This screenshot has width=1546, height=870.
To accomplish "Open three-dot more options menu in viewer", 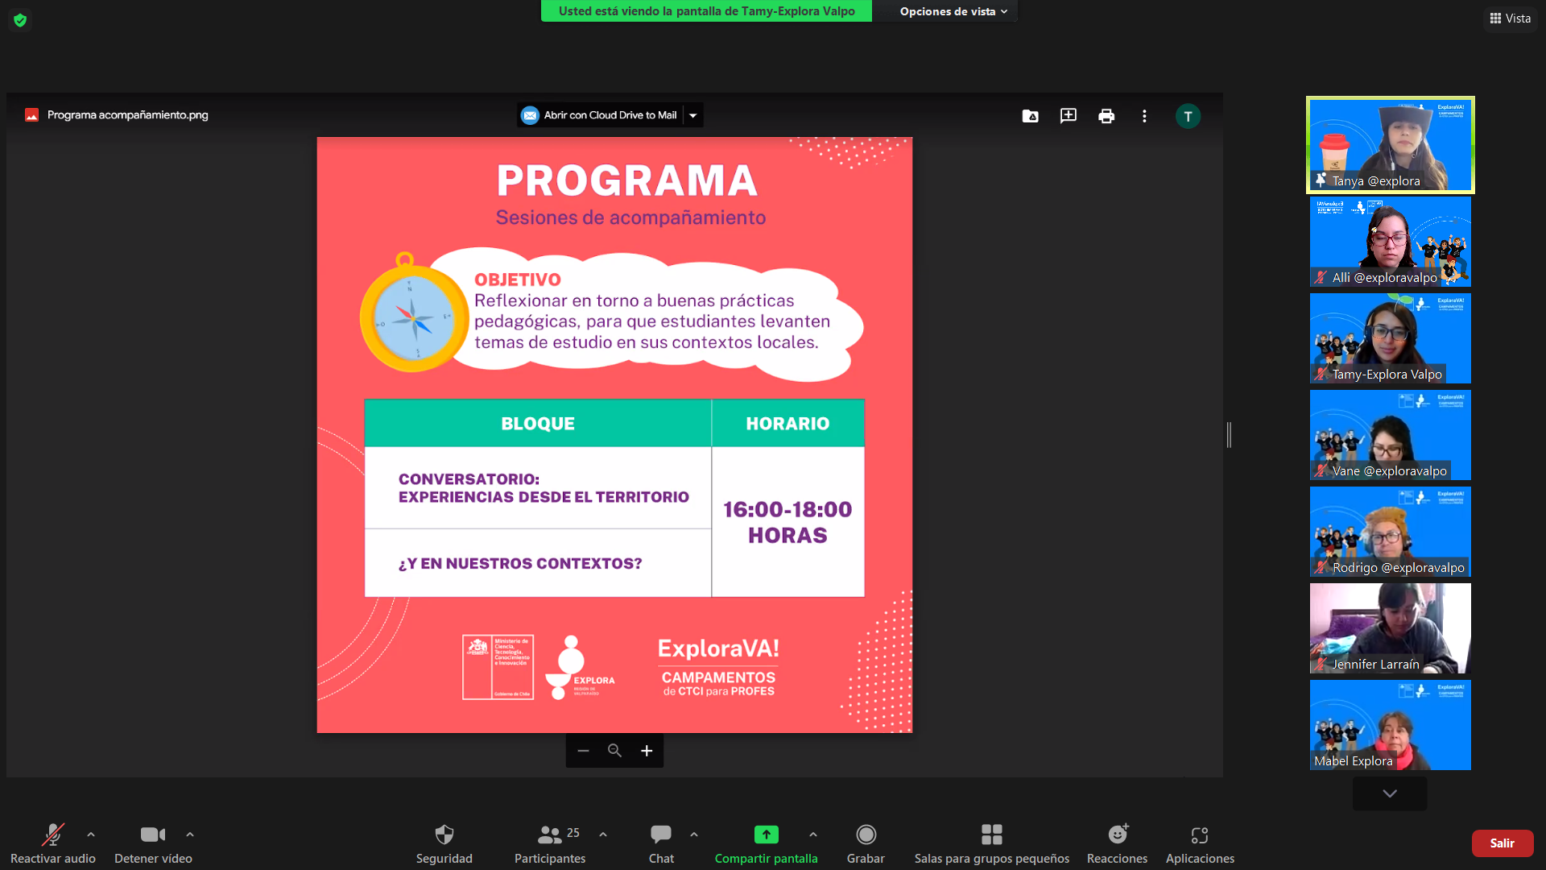I will point(1144,116).
